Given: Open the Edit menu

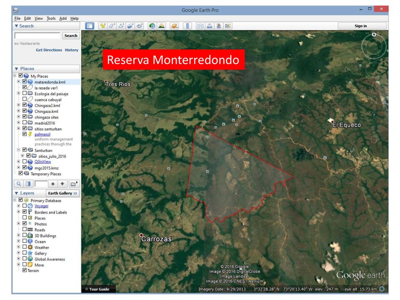Looking at the screenshot, I should (27, 18).
